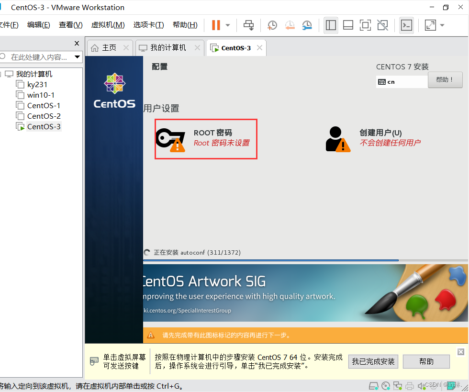Open the 编辑(E) menu
The height and width of the screenshot is (392, 469).
(x=39, y=25)
